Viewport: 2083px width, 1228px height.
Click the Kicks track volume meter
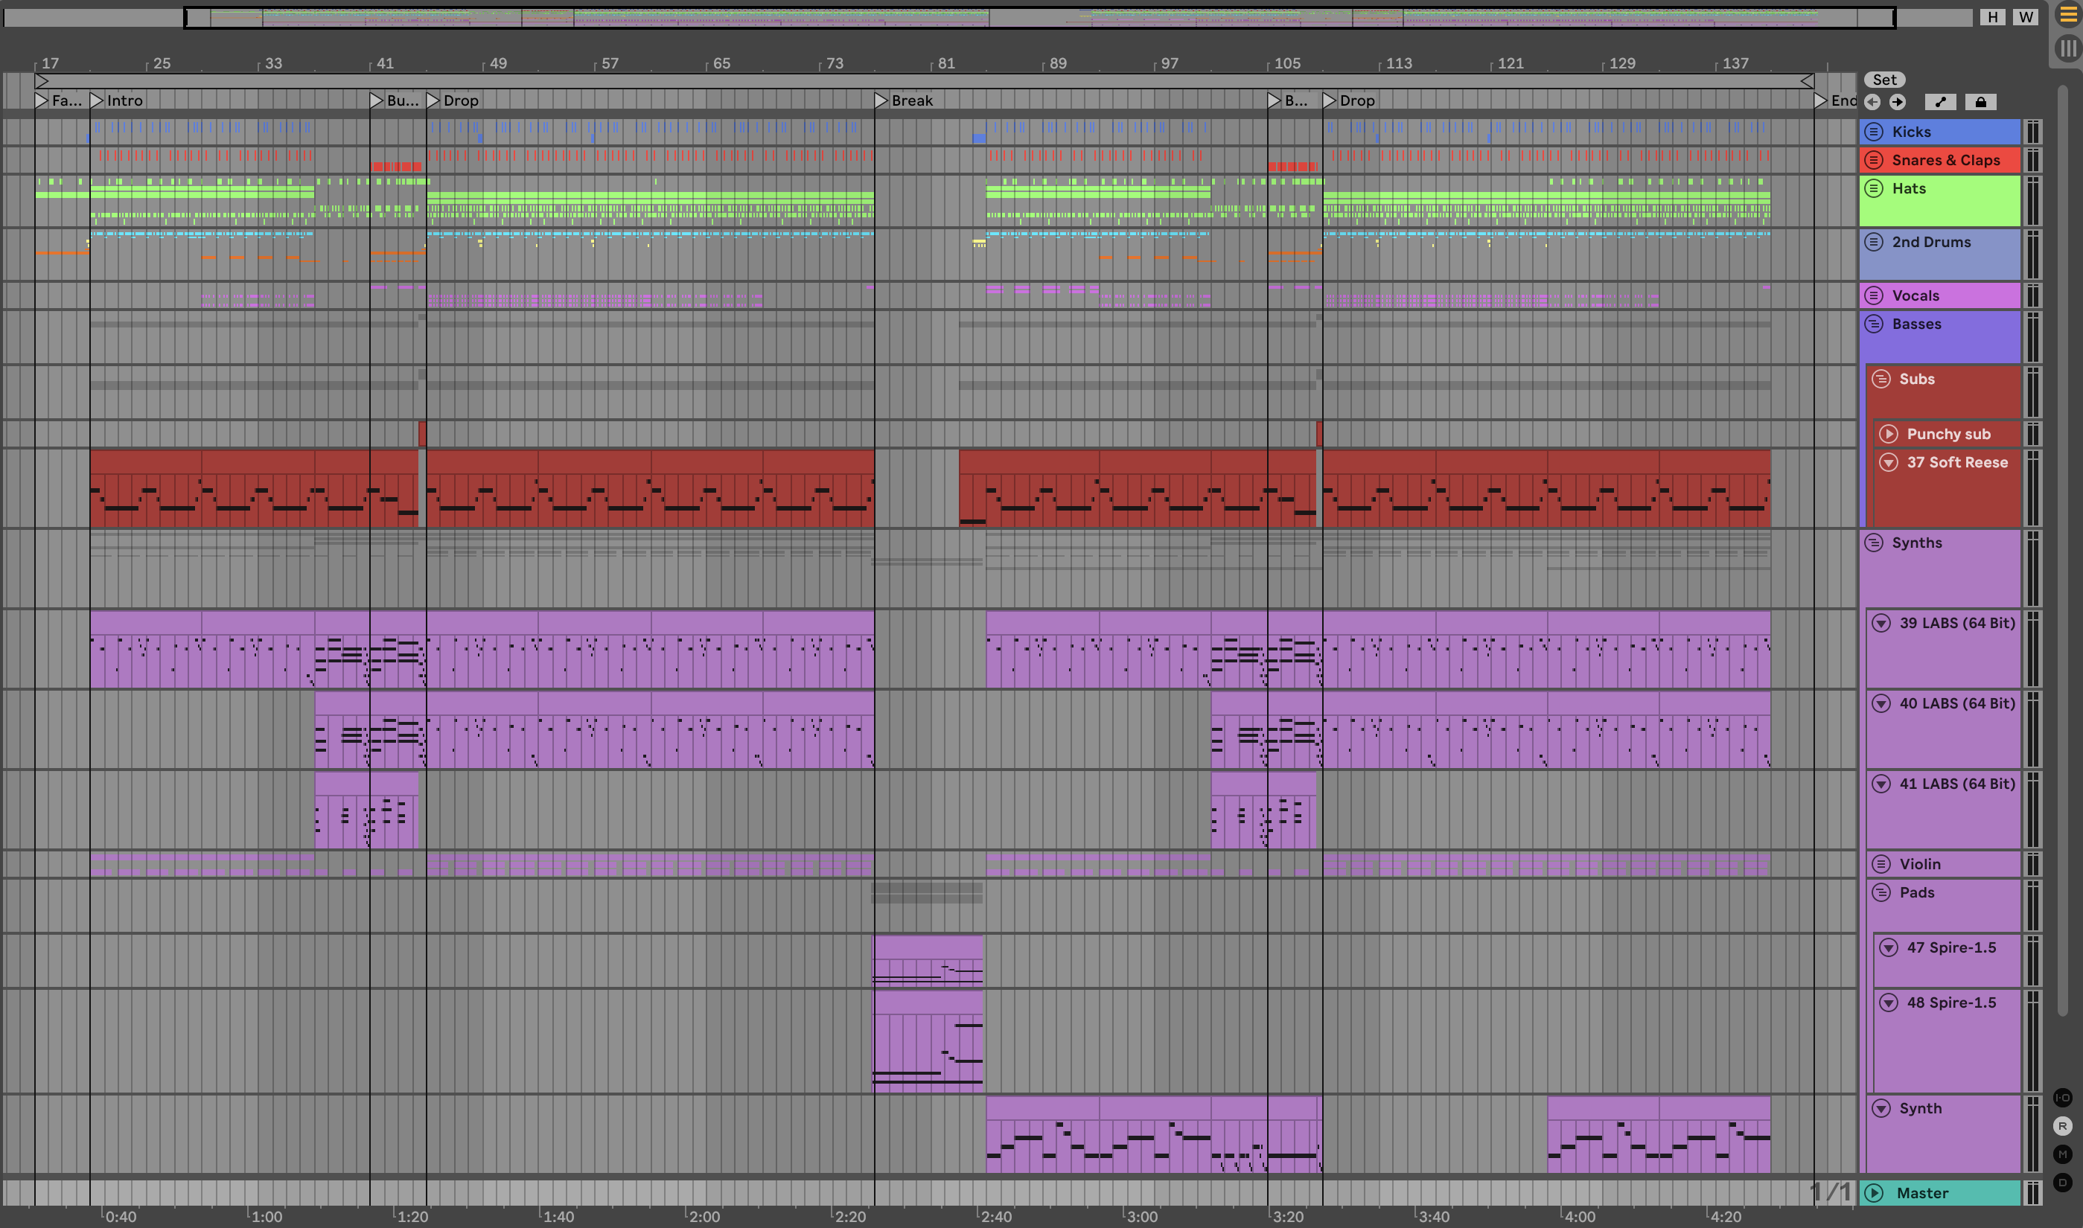click(x=2032, y=132)
